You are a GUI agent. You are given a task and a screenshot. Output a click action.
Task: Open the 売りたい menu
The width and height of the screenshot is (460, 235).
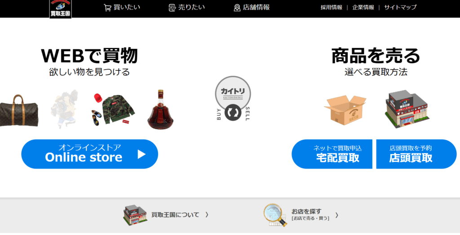coord(187,8)
